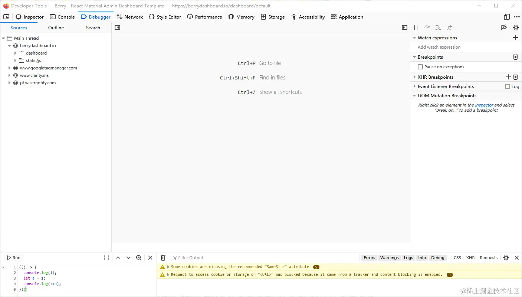Image resolution: width=522 pixels, height=297 pixels.
Task: Expand the dashboard folder
Action: [16, 53]
